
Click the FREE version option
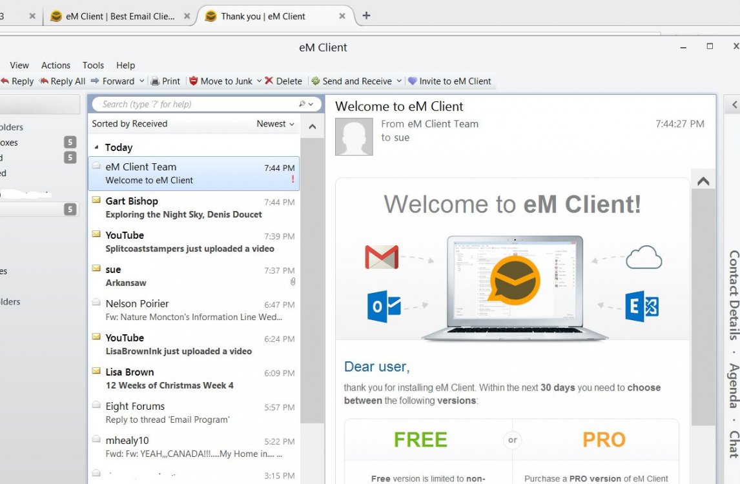[420, 439]
